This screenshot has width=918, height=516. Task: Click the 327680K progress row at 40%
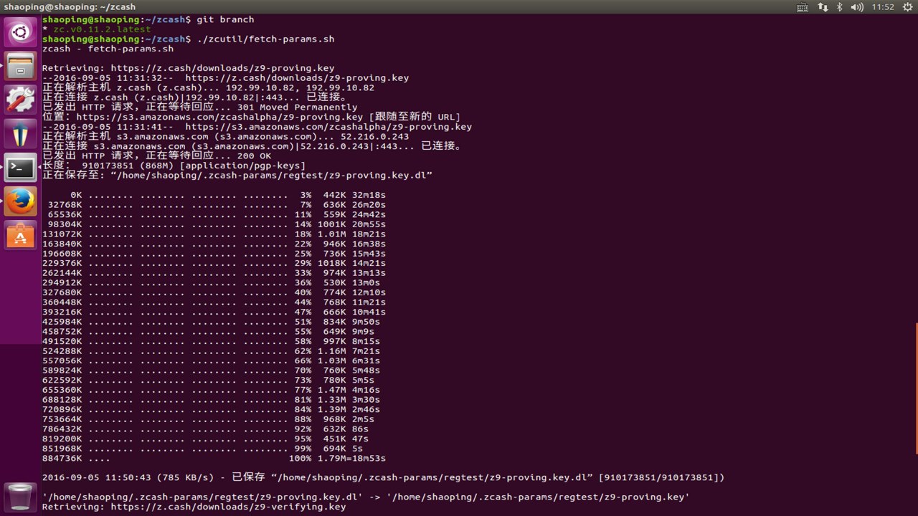(214, 292)
